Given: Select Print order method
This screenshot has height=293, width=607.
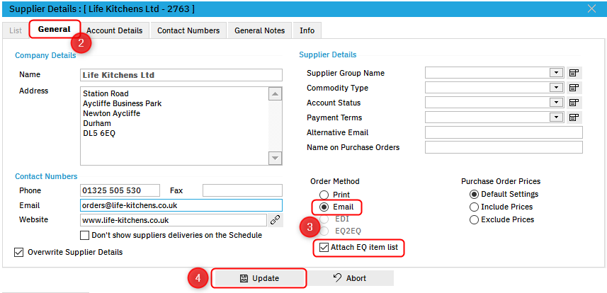Looking at the screenshot, I should tap(324, 195).
